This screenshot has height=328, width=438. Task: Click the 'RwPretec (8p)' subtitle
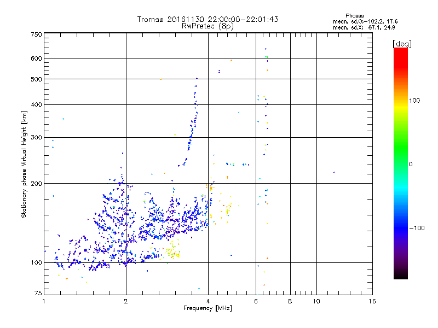tap(208, 26)
